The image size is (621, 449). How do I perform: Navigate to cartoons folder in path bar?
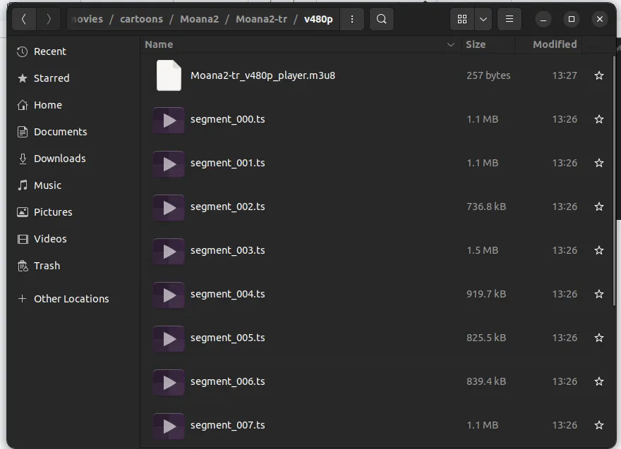click(x=141, y=19)
